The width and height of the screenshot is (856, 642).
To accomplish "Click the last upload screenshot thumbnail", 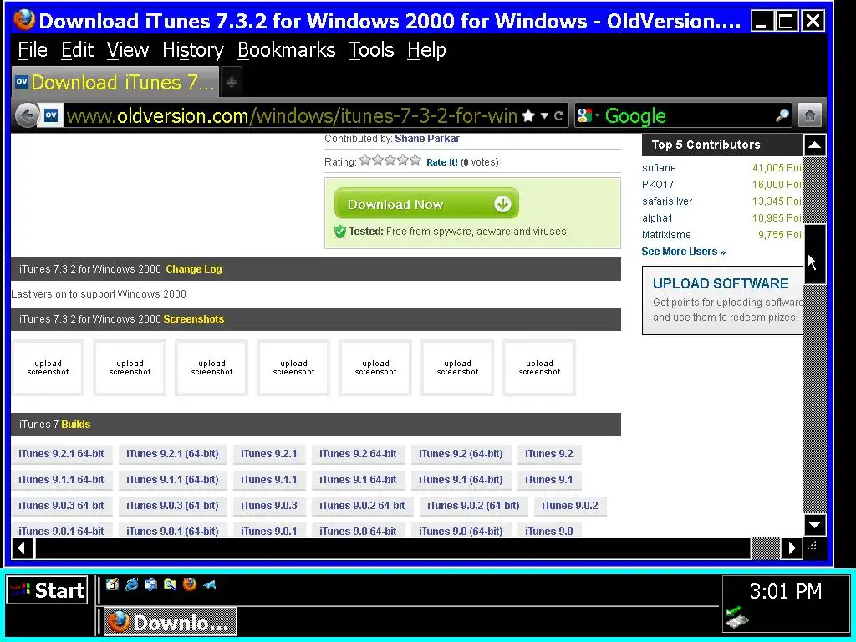I will click(539, 368).
